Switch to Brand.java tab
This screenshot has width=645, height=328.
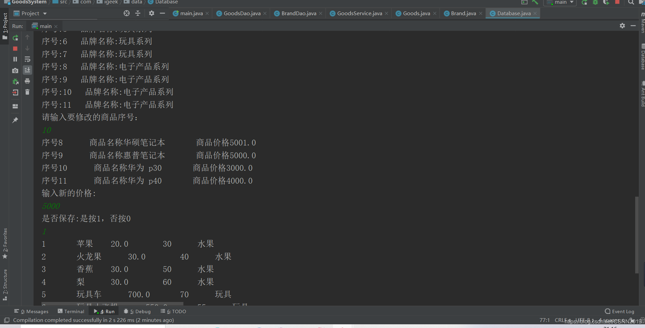[x=463, y=13]
